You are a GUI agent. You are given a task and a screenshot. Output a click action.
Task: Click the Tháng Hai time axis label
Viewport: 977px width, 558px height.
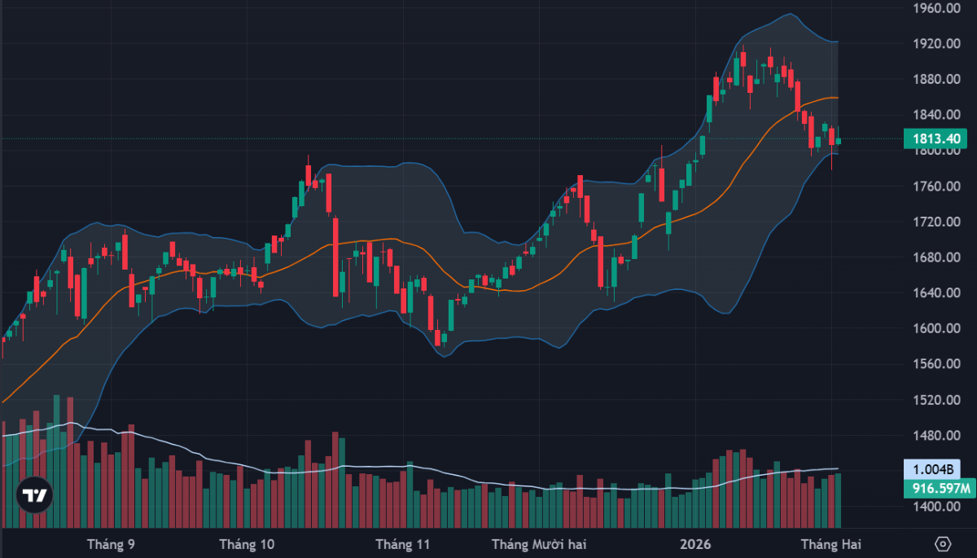(830, 543)
